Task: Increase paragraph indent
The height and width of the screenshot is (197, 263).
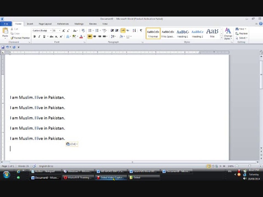Action: [117, 30]
